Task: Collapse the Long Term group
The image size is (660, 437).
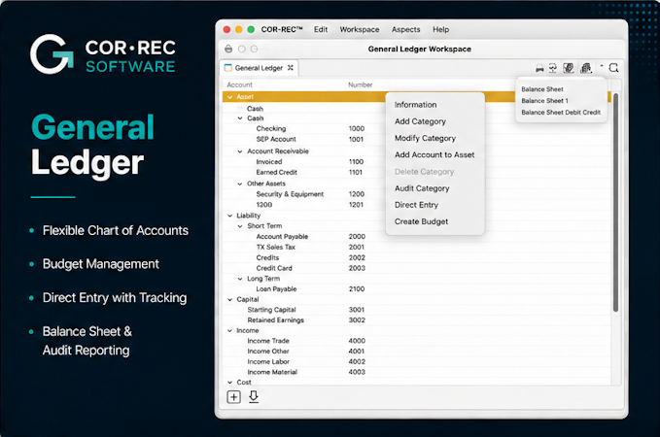Action: coord(240,279)
